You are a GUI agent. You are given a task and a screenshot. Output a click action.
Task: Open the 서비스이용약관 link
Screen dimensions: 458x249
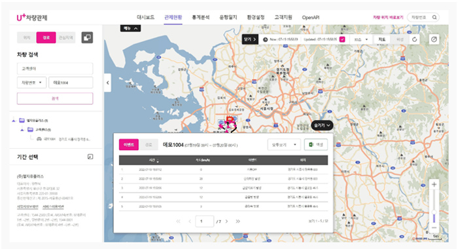[53, 206]
